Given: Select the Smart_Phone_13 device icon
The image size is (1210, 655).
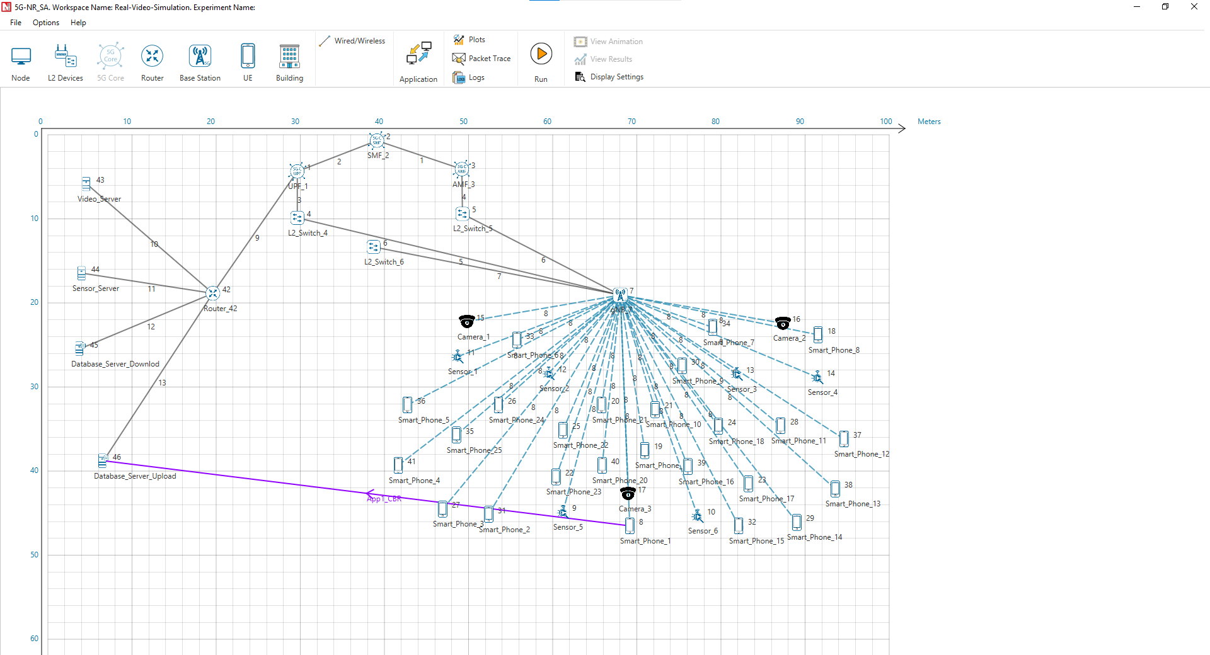Looking at the screenshot, I should point(835,489).
